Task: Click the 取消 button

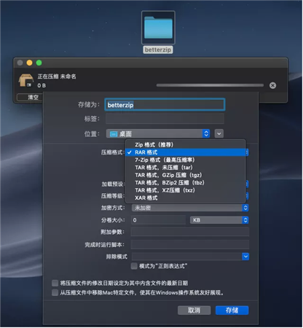Action: (194, 311)
